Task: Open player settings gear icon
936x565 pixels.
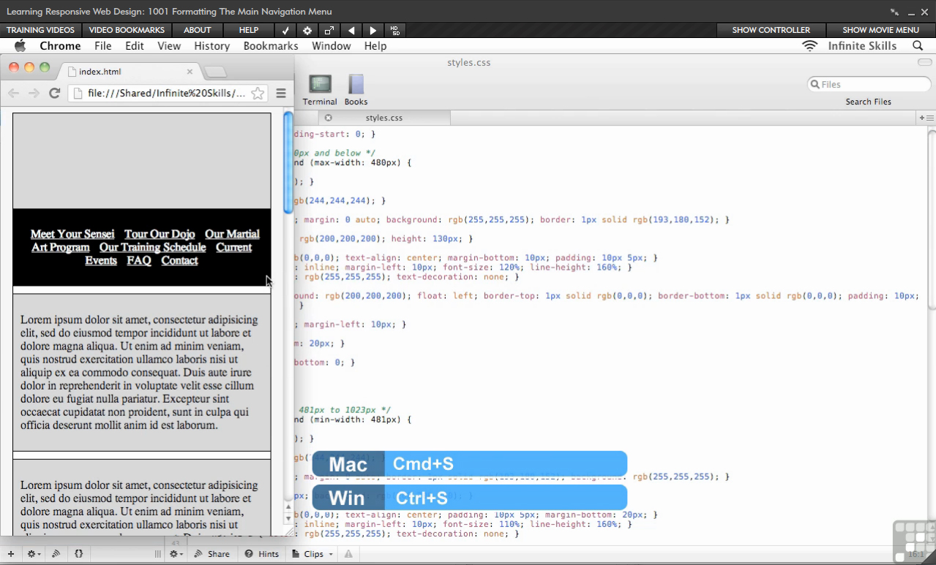Action: coord(307,30)
